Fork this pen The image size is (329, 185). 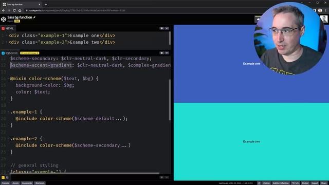point(296,183)
